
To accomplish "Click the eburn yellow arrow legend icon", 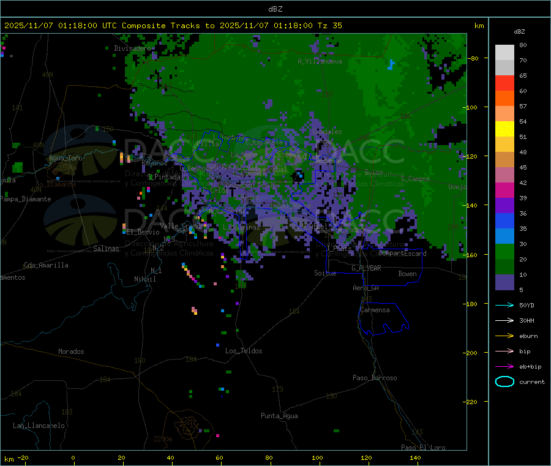I will point(504,336).
